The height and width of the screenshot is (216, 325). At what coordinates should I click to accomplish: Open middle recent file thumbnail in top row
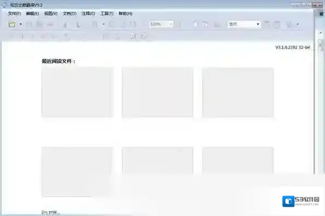(158, 92)
